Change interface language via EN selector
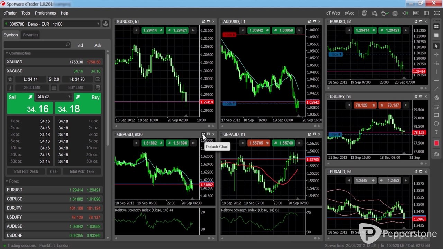Image resolution: width=443 pixels, height=249 pixels. click(416, 13)
